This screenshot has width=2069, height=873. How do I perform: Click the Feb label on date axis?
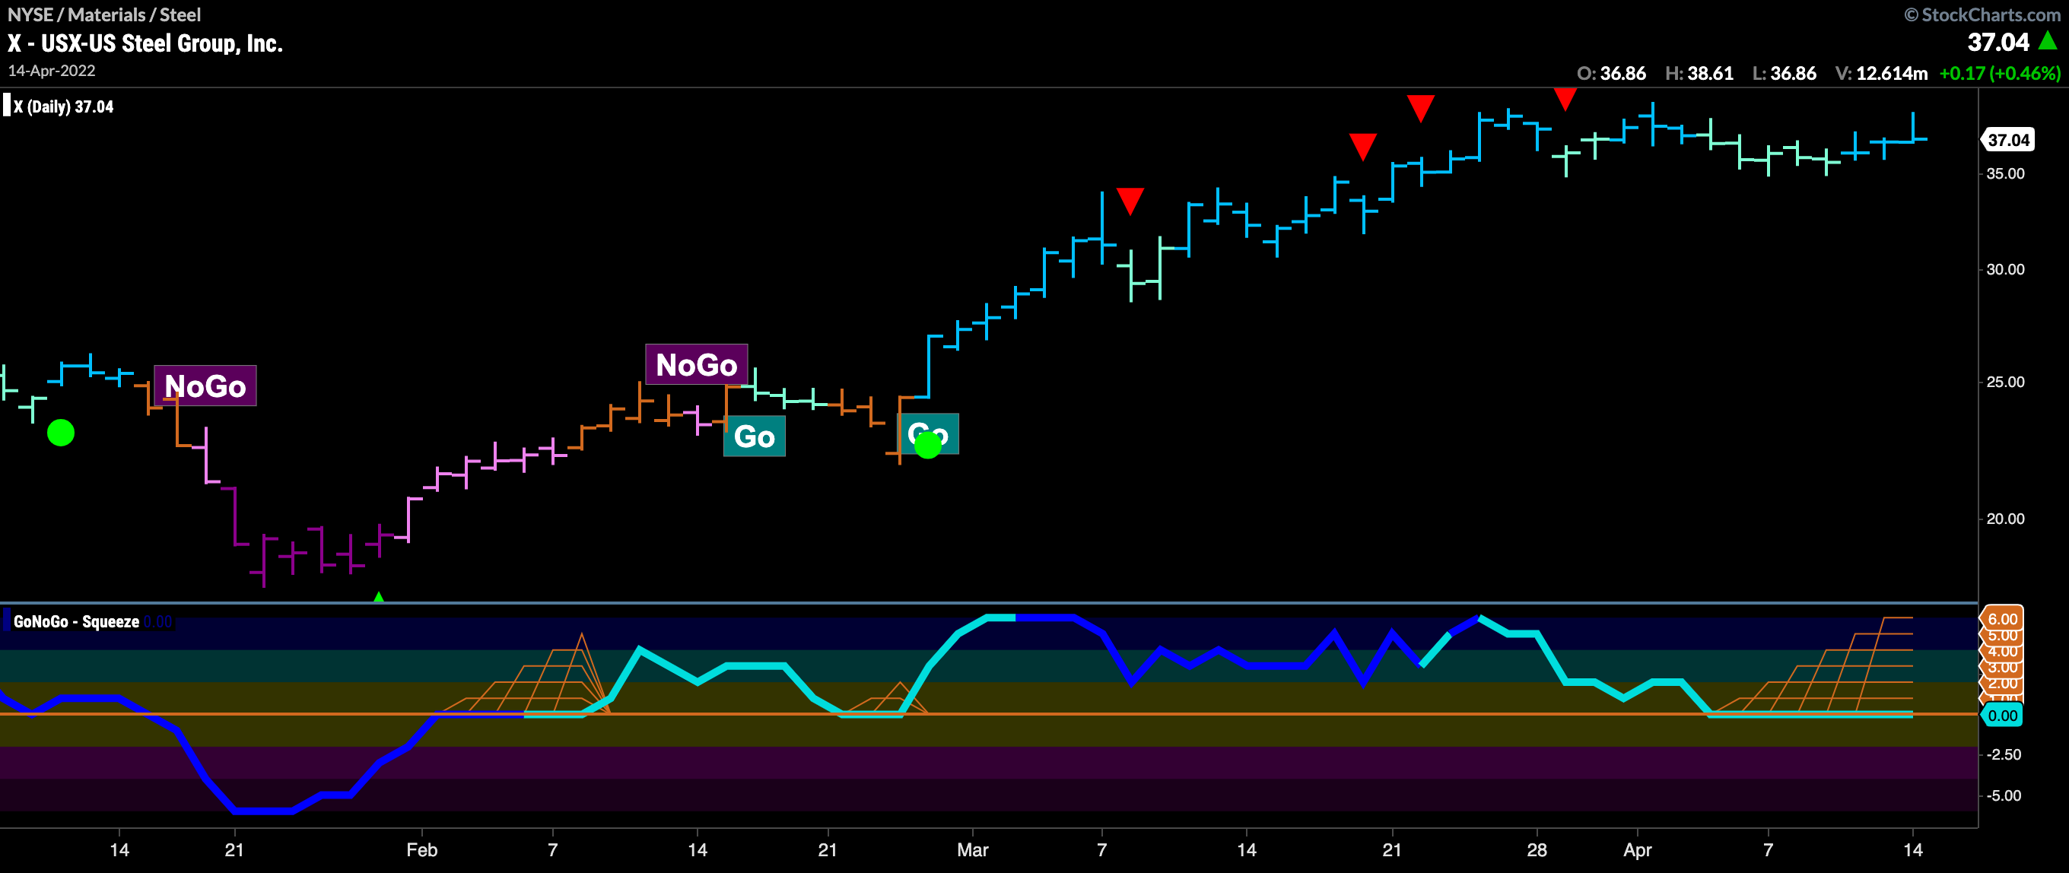tap(421, 849)
